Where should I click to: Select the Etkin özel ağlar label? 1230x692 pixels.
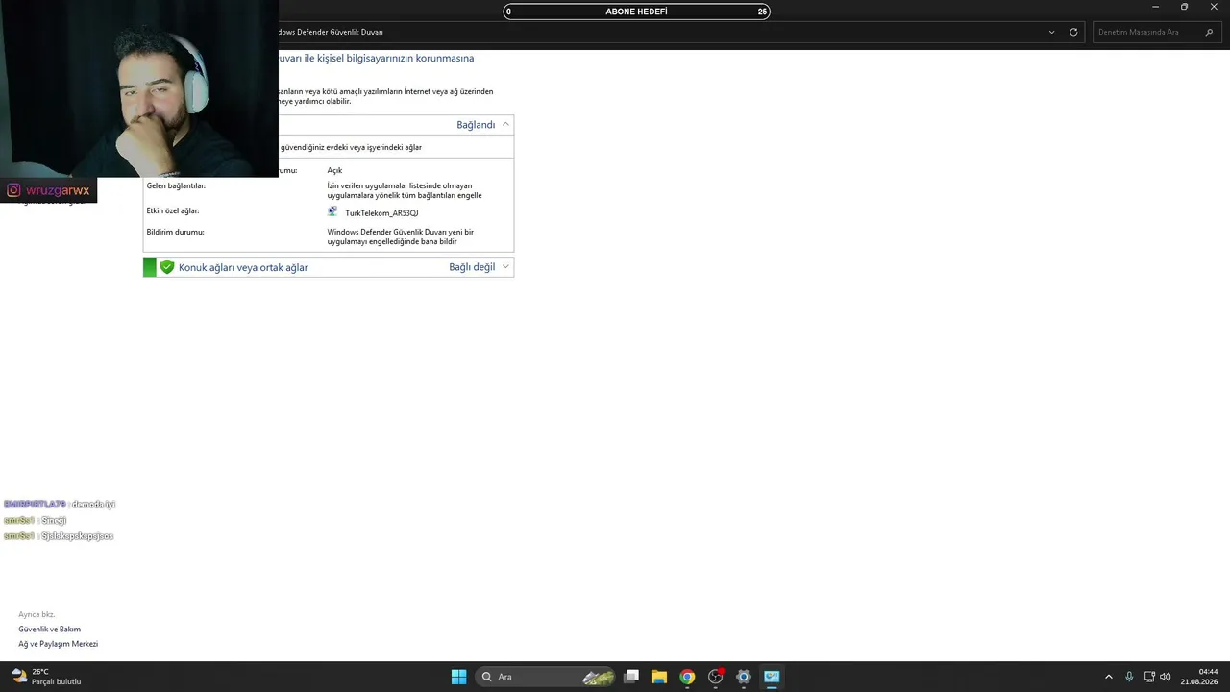click(173, 210)
